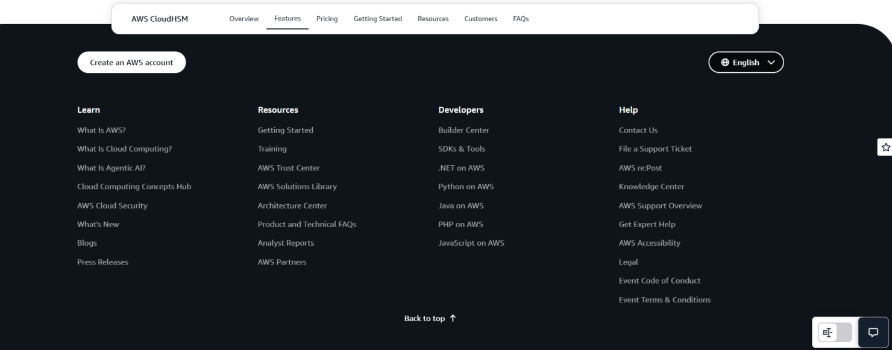
Task: Open What Is Agentic AI? link
Action: (x=111, y=168)
